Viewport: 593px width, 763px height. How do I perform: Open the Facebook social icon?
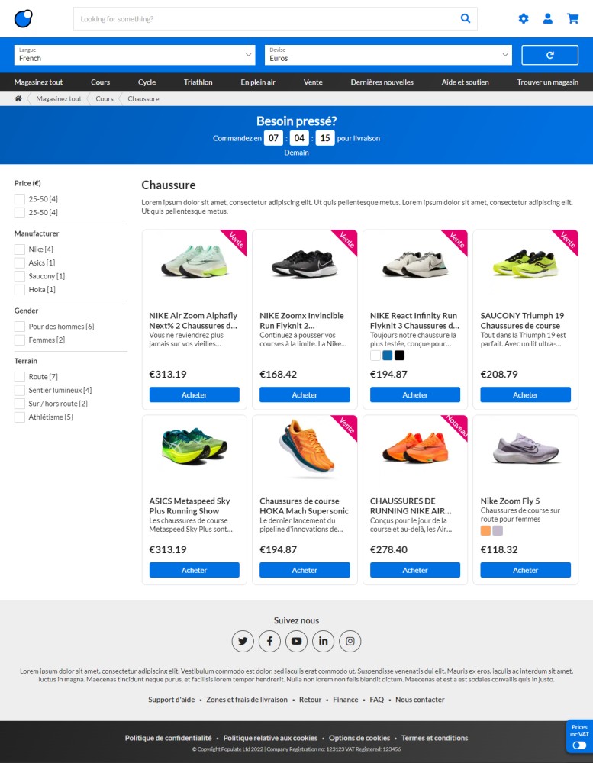(269, 641)
